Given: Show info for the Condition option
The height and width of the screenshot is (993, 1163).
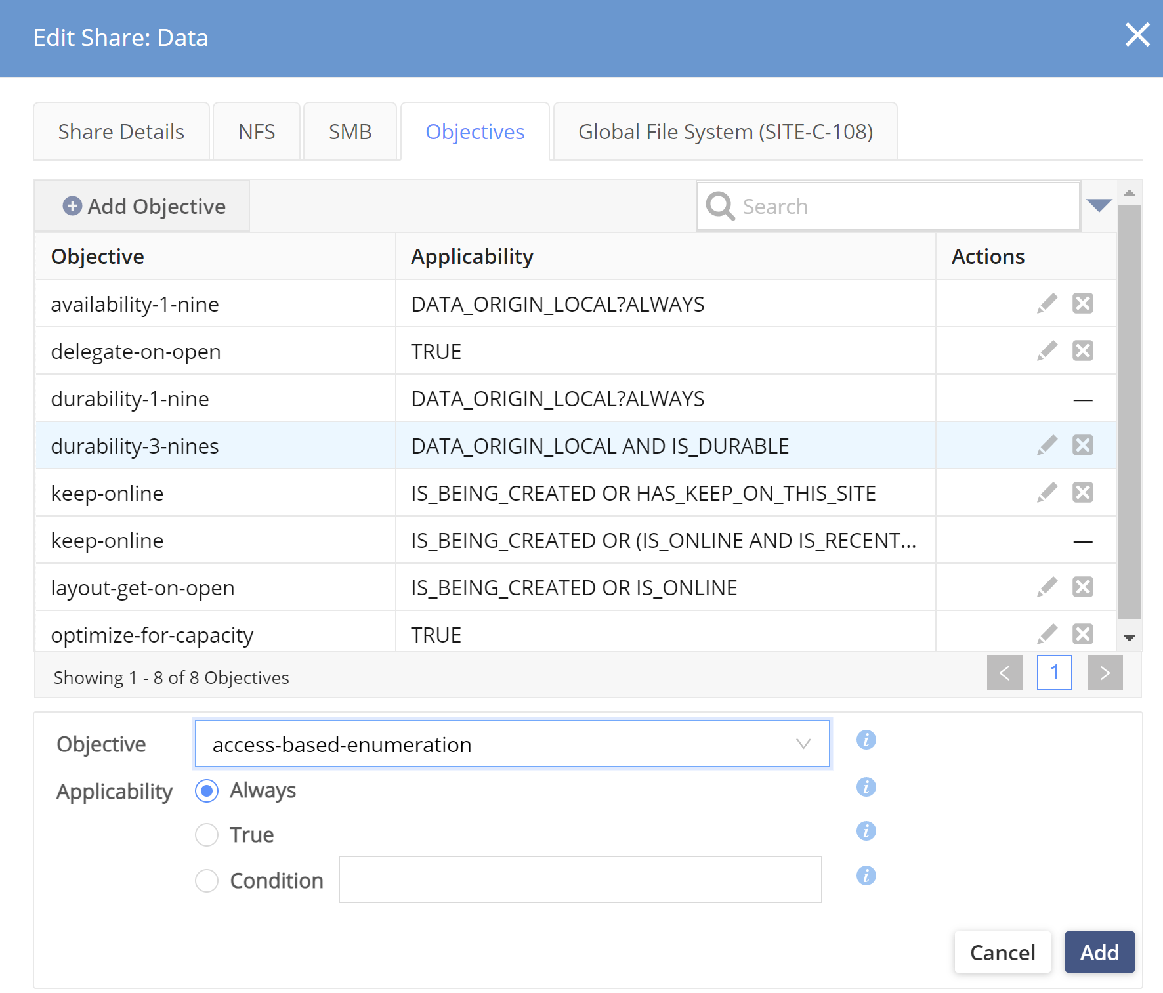Looking at the screenshot, I should 866,876.
